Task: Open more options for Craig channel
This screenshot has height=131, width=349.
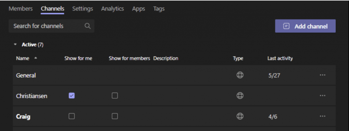Action: click(322, 116)
